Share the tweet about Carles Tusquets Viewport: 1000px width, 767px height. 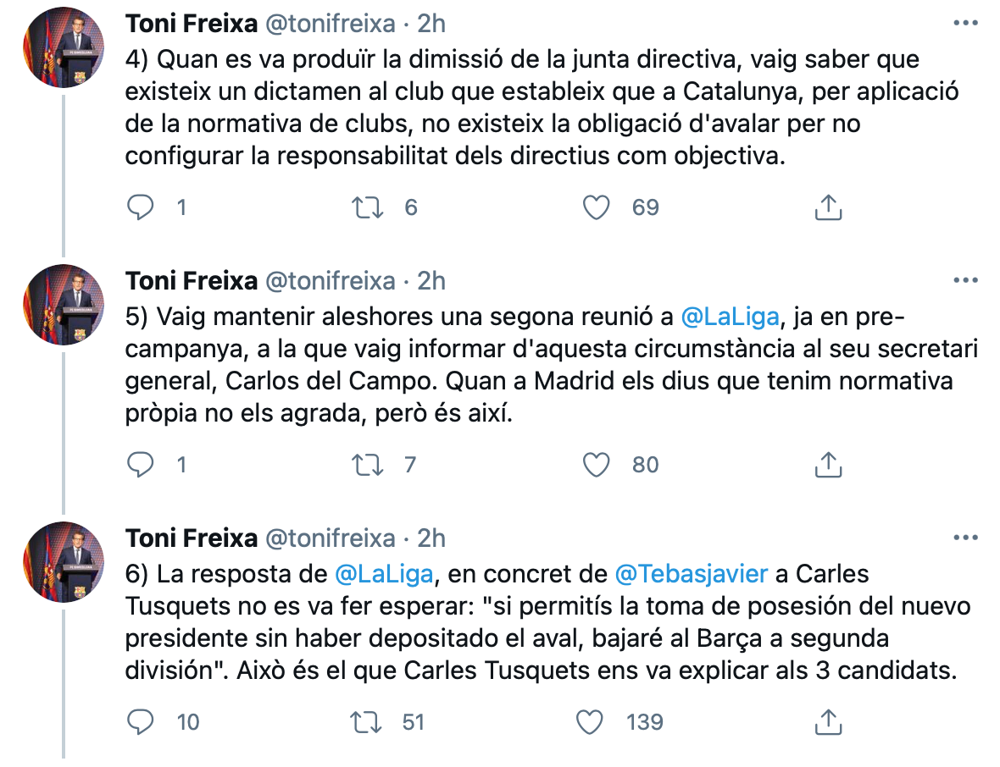pyautogui.click(x=827, y=722)
